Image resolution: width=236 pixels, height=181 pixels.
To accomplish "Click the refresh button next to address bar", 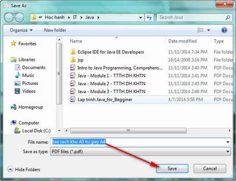I will pos(149,18).
